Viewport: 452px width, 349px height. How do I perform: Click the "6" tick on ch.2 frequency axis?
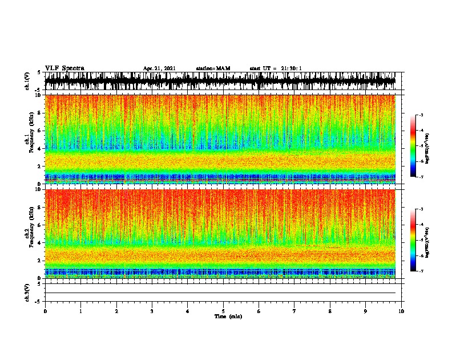39,225
